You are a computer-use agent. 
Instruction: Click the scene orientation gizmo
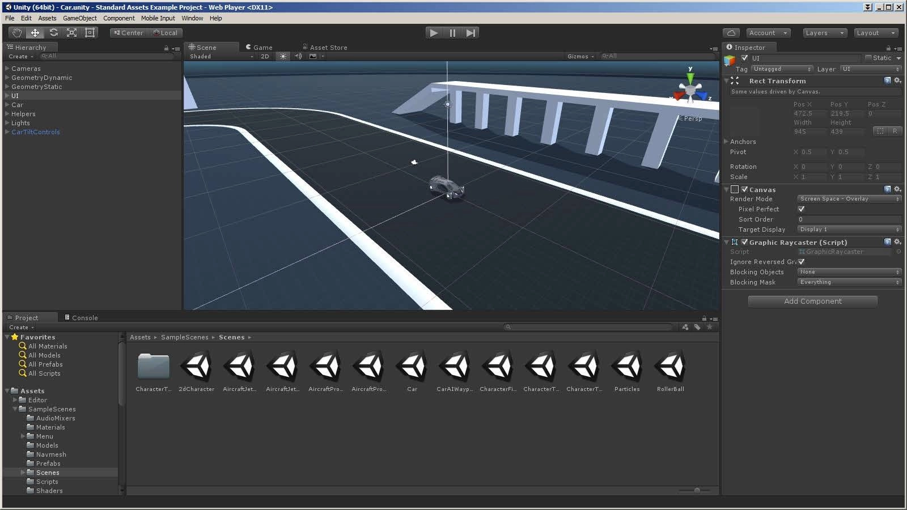click(x=690, y=89)
